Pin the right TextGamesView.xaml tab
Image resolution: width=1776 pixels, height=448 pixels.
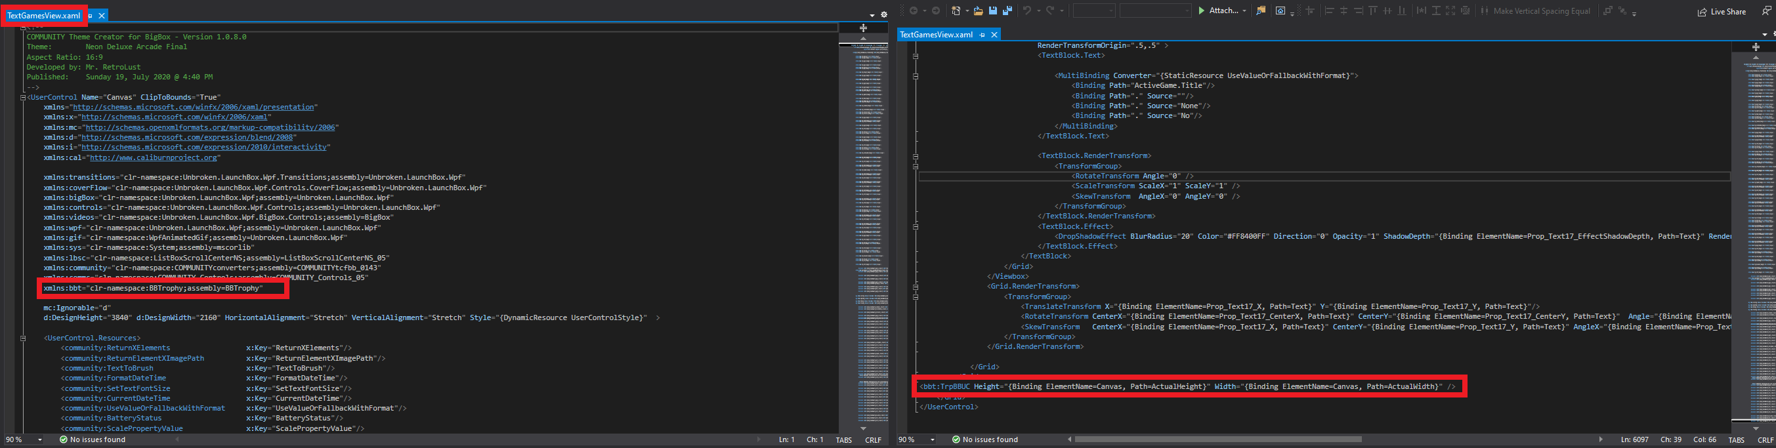982,35
